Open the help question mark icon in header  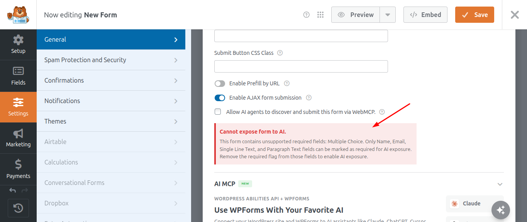click(x=307, y=15)
